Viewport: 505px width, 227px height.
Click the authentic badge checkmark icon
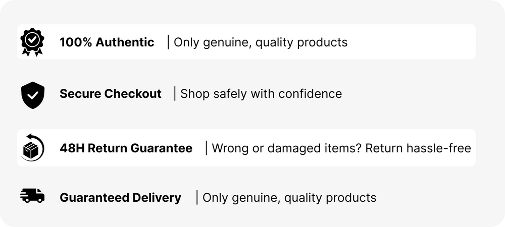coord(32,42)
